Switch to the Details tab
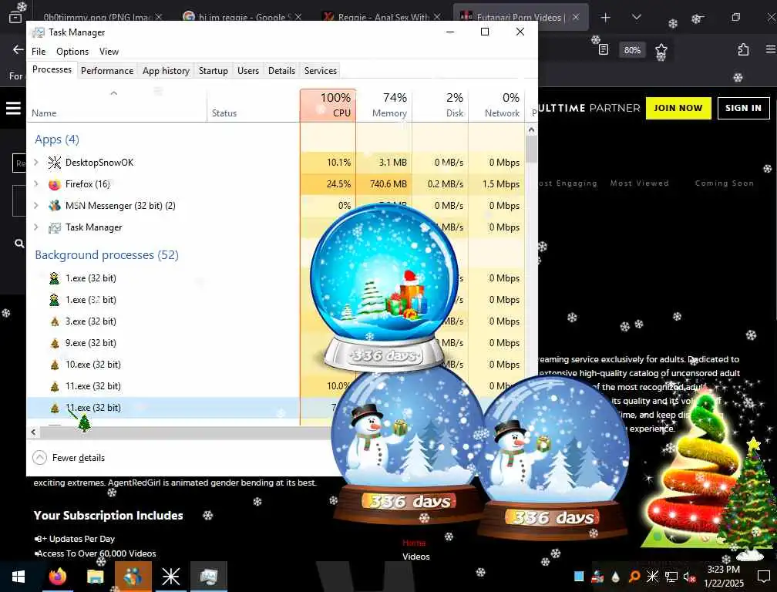Viewport: 777px width, 592px height. click(x=281, y=70)
